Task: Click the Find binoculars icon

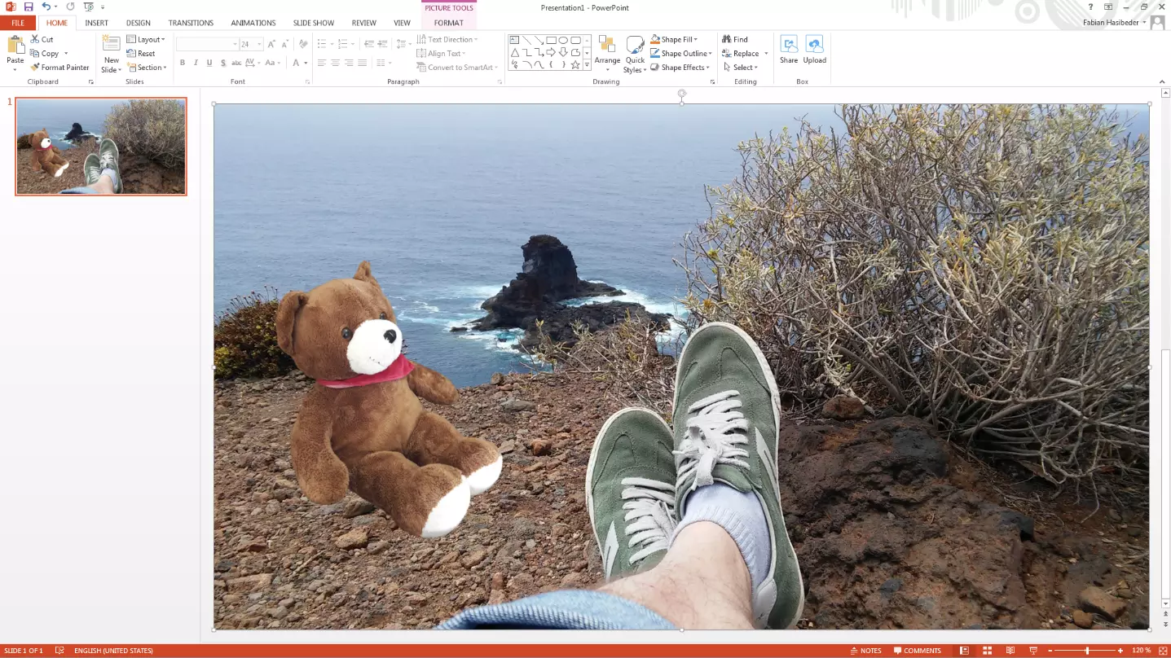Action: 727,39
